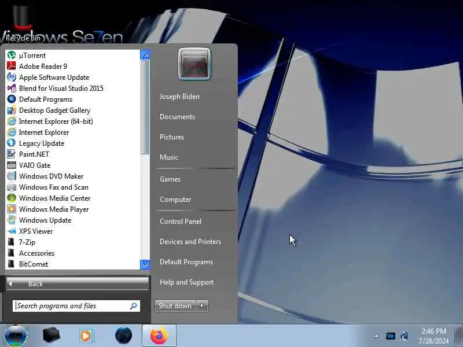This screenshot has width=463, height=347.
Task: Launch Windows Media Center icon
Action: coord(12,198)
